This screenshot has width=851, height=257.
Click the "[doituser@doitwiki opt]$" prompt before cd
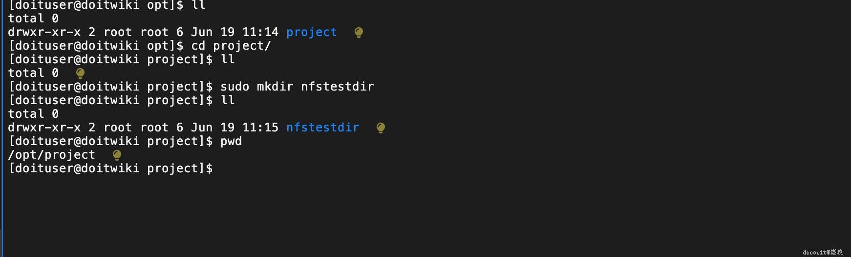pyautogui.click(x=96, y=46)
